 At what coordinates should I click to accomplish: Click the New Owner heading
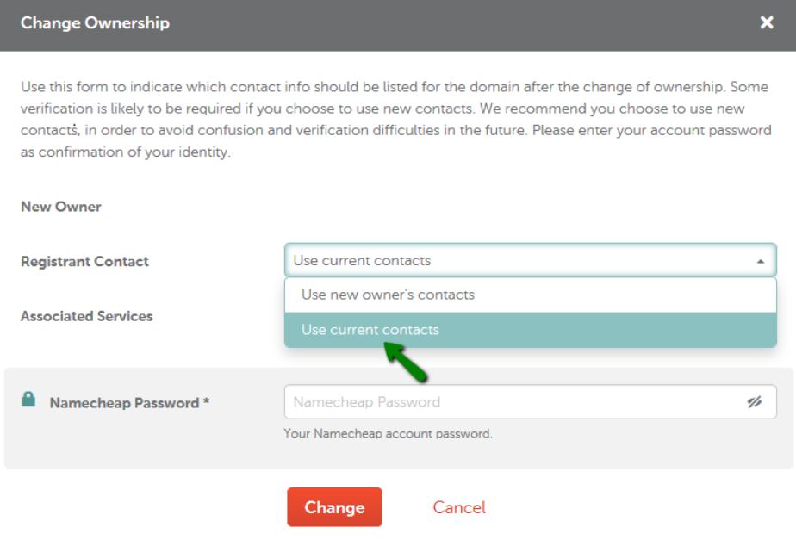tap(61, 207)
